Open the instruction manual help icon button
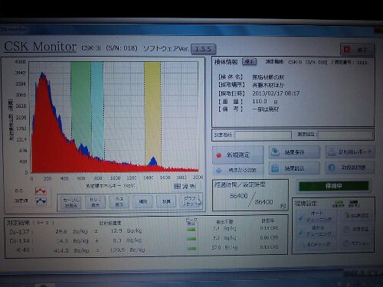Viewport: 383px width, 287px height. (350, 168)
